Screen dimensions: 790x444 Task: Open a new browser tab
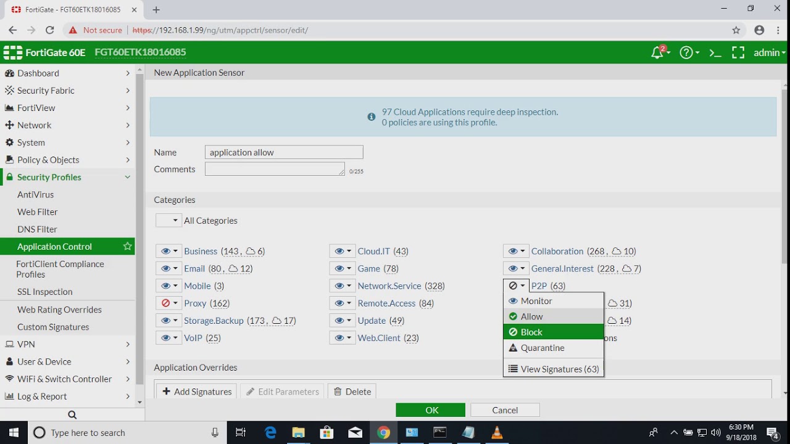pyautogui.click(x=156, y=10)
